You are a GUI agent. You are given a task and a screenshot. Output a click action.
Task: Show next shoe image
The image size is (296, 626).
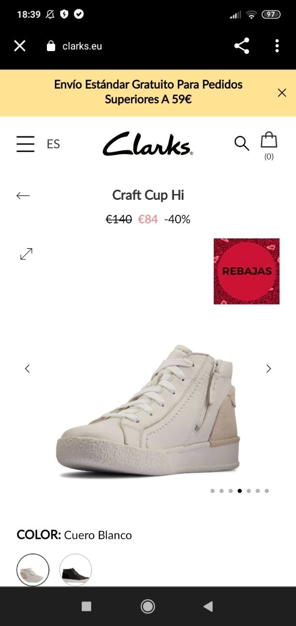268,369
